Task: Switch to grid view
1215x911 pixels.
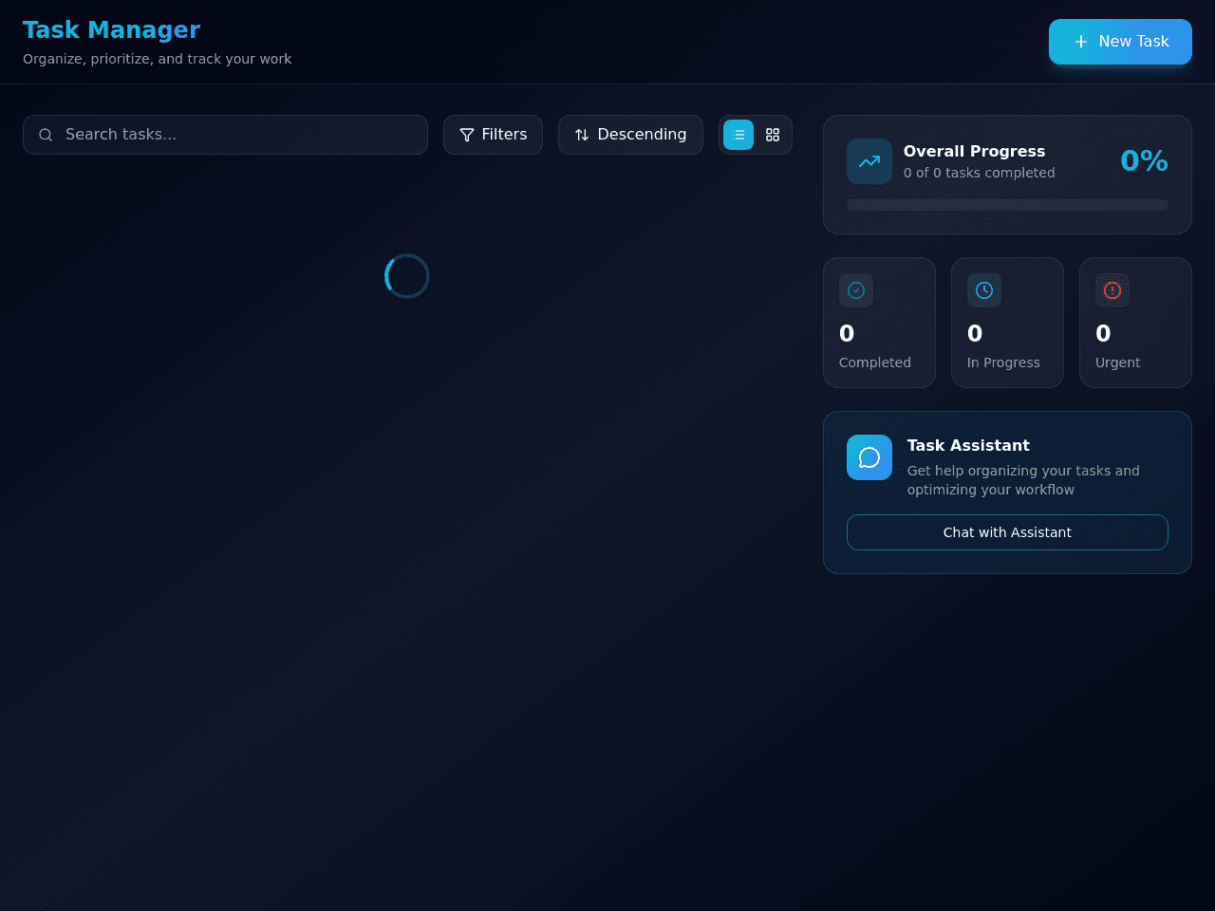Action: (x=773, y=135)
